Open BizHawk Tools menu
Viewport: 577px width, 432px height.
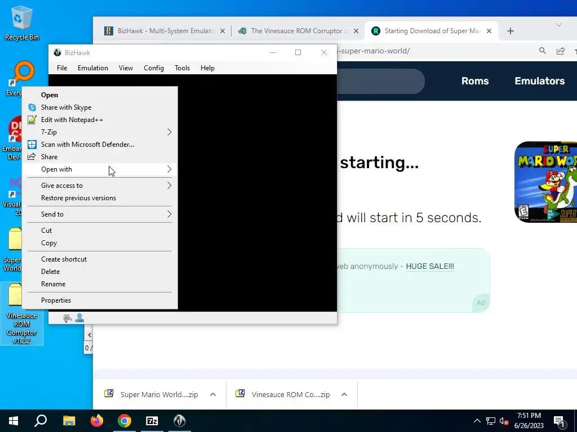pos(182,68)
